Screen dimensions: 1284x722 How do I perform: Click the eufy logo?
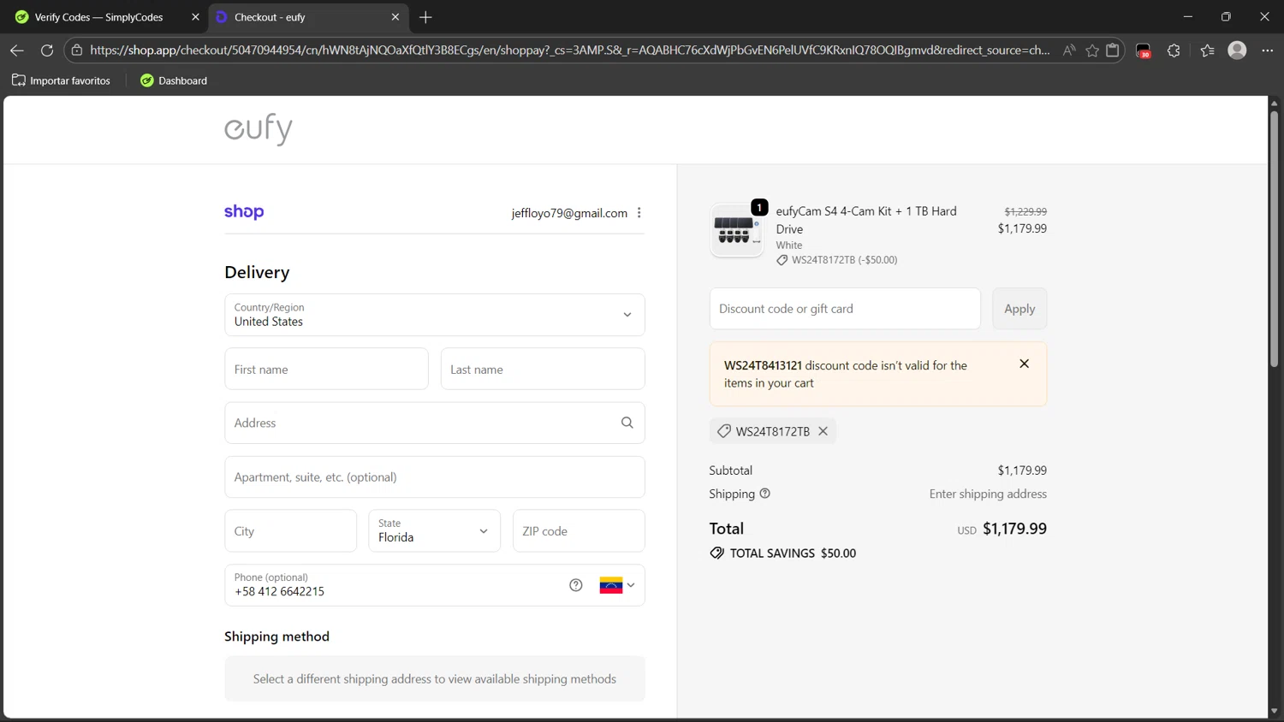point(259,129)
